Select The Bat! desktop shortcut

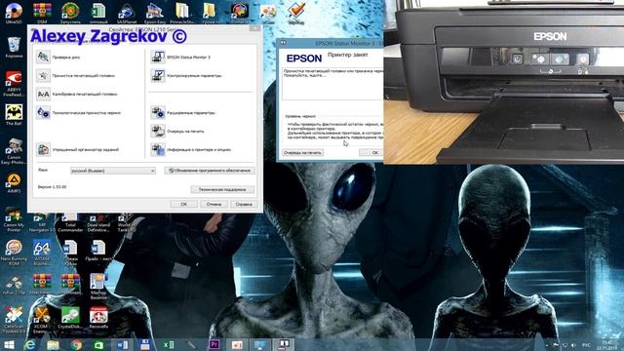pos(14,115)
